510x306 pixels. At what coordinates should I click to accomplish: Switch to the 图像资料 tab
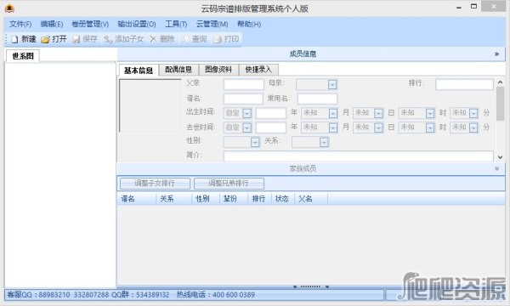click(218, 70)
